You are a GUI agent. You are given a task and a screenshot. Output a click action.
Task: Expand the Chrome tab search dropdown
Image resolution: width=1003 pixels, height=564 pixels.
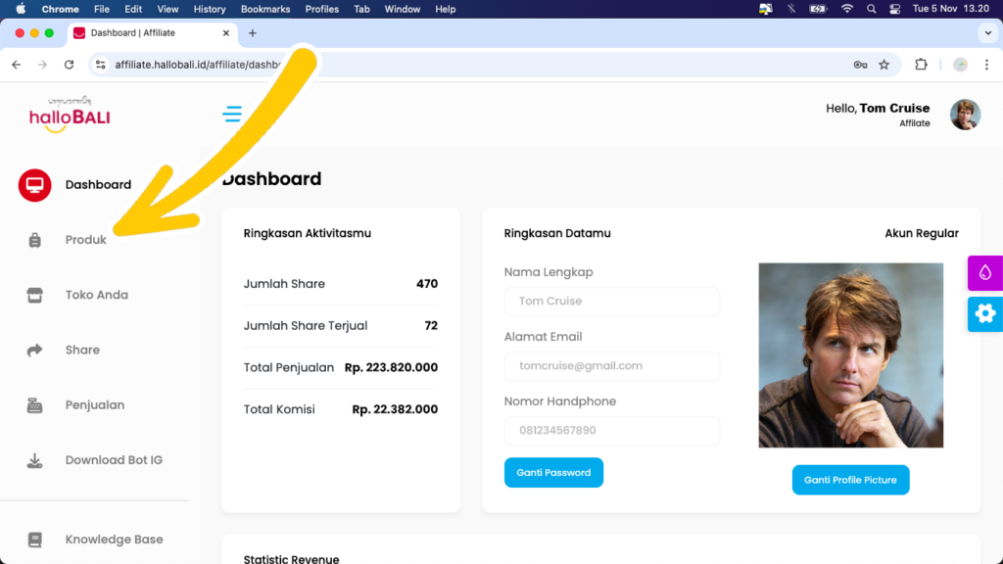tap(988, 33)
